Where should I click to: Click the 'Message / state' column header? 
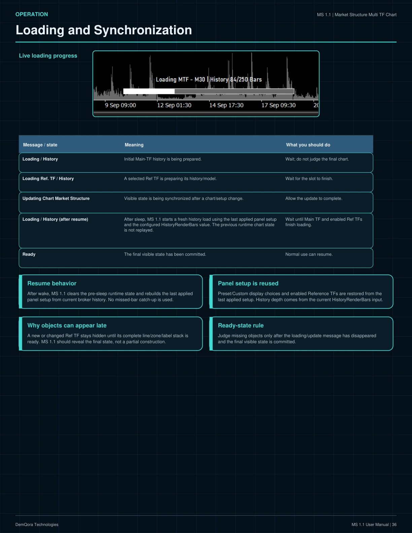click(40, 145)
